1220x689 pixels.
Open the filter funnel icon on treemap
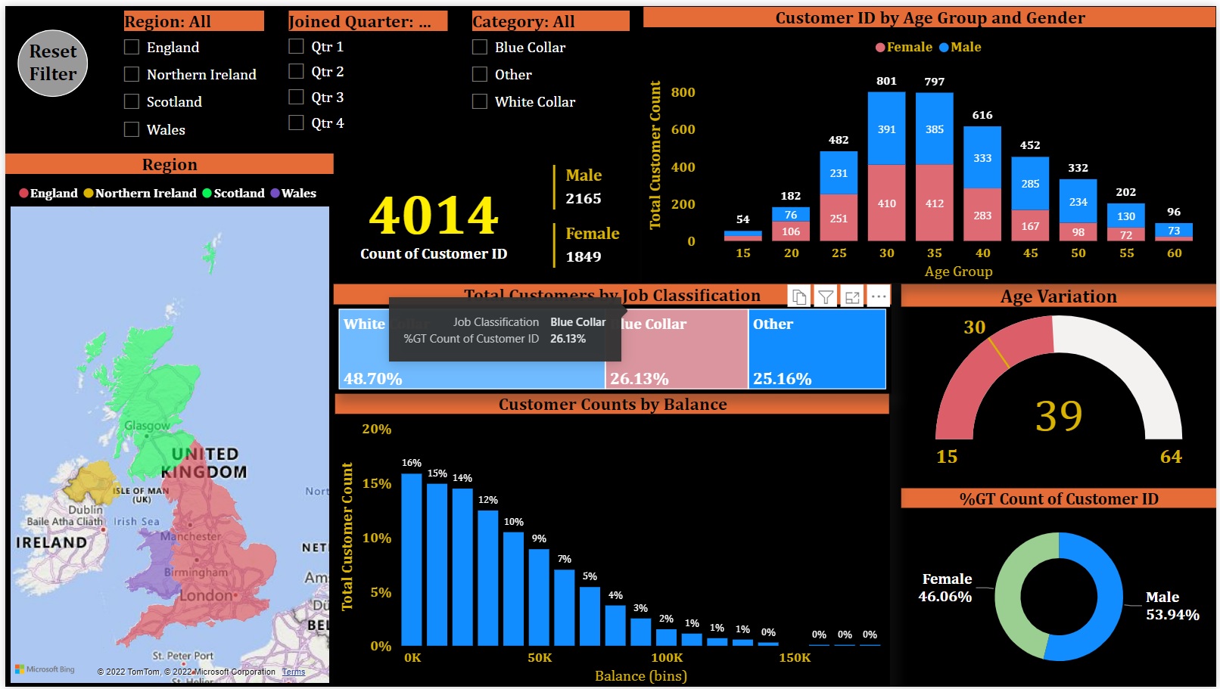(826, 297)
